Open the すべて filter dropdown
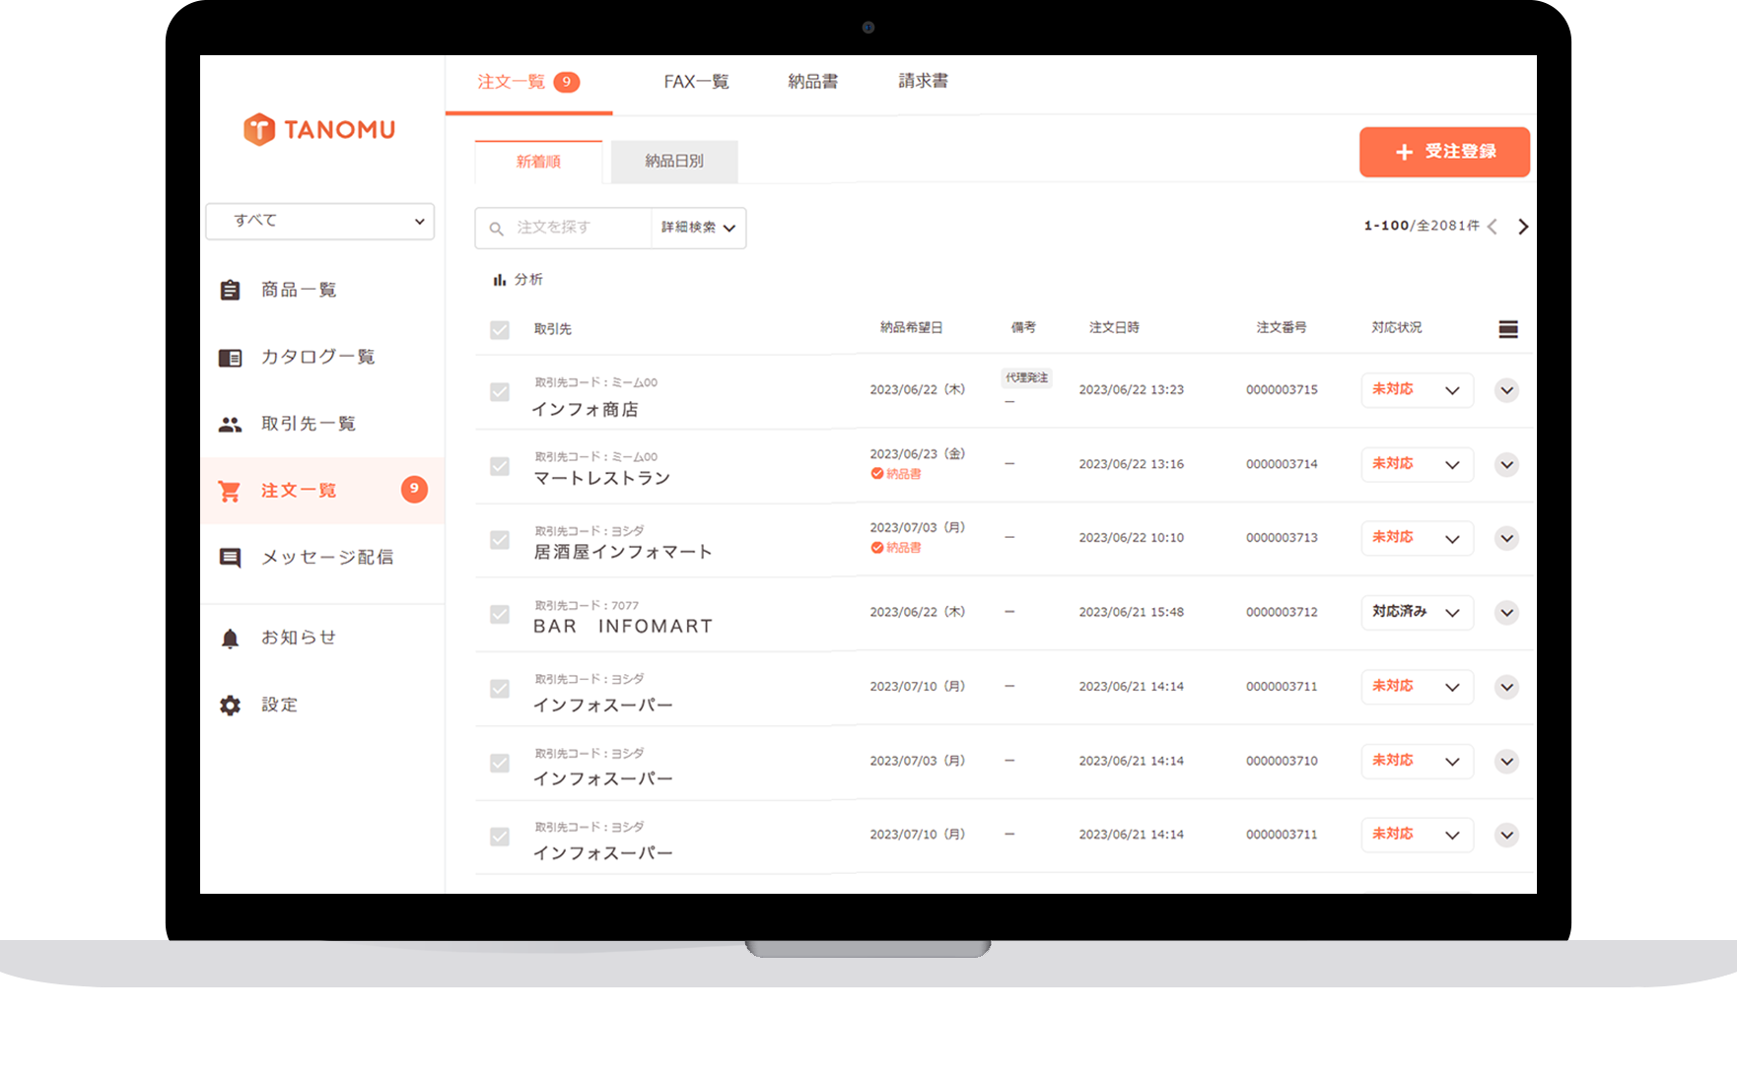Image resolution: width=1737 pixels, height=1080 pixels. (319, 222)
